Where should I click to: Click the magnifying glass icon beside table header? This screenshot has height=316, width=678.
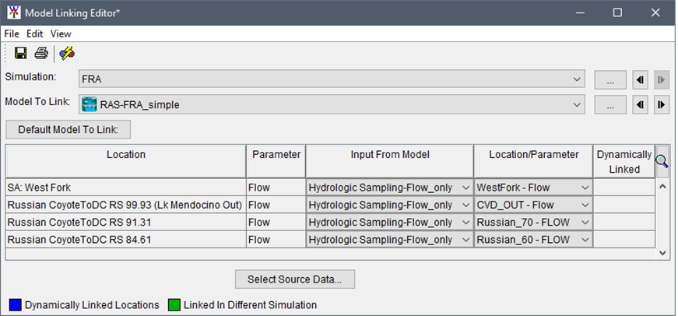(662, 161)
